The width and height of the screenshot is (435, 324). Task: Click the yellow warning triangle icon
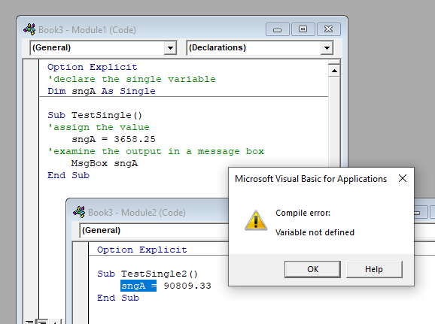click(x=256, y=220)
